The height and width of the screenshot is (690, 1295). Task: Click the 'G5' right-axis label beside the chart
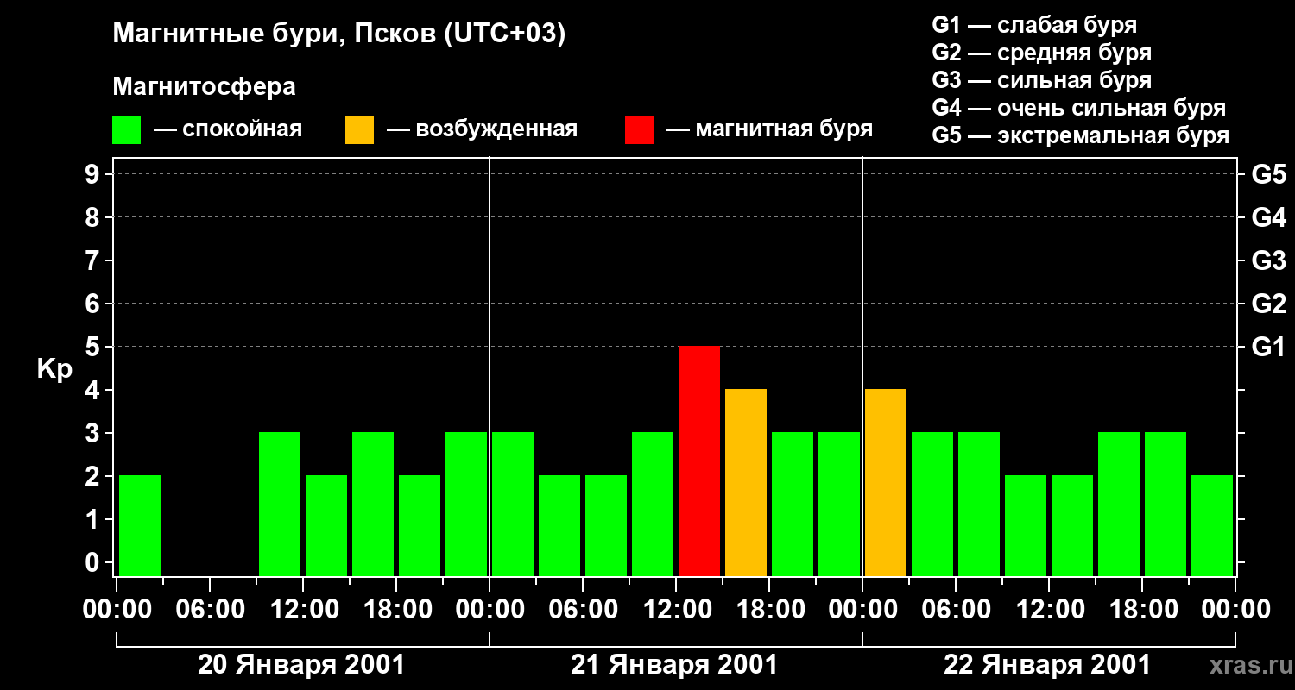pos(1268,174)
